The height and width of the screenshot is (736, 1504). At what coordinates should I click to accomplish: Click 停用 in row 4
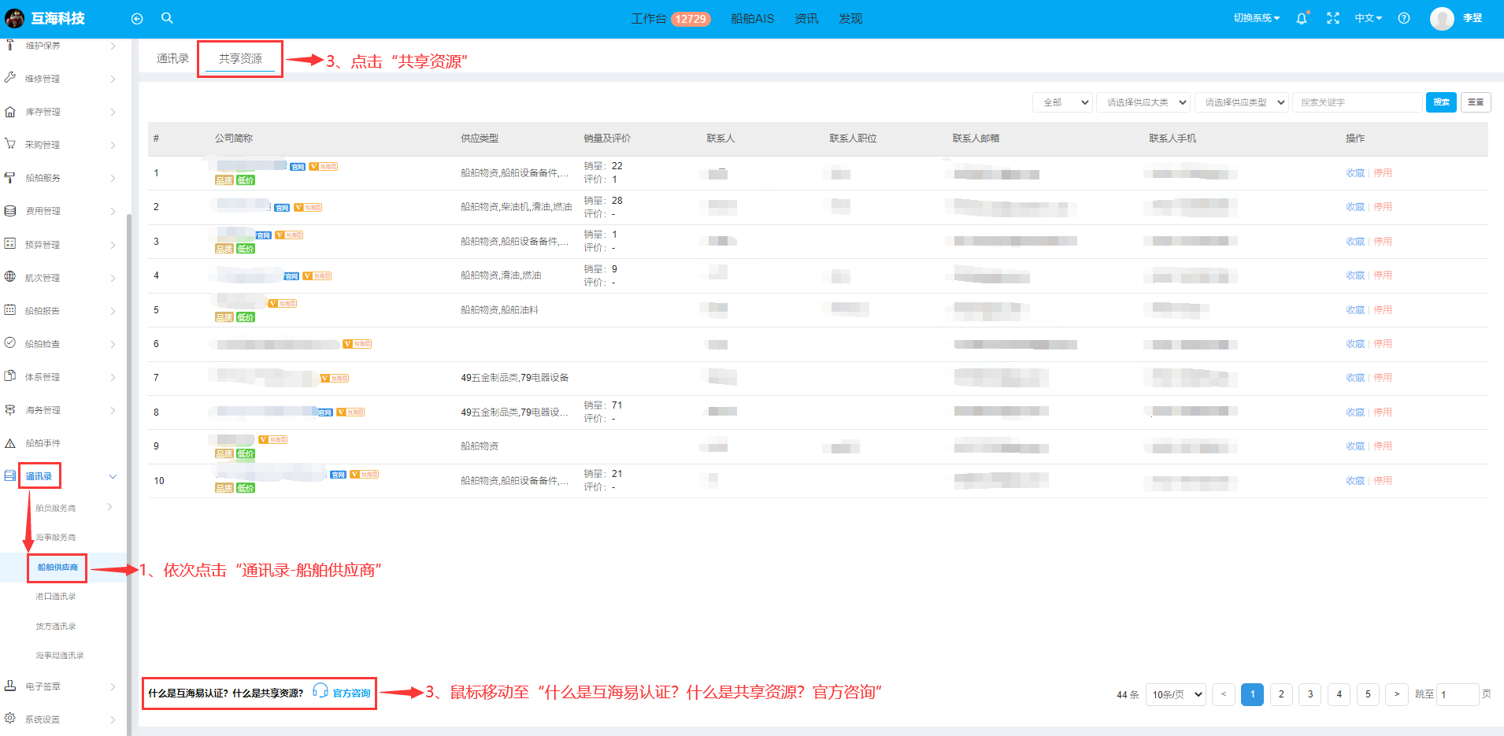[x=1383, y=276]
